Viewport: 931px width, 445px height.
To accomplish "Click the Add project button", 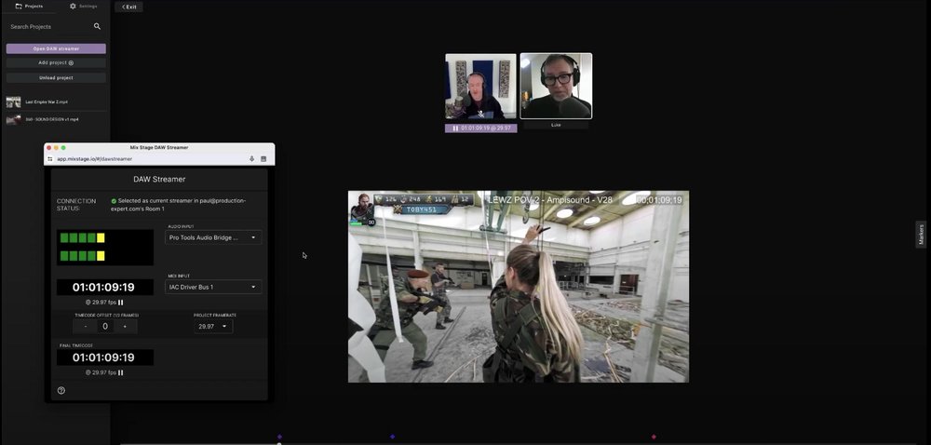I will (56, 63).
